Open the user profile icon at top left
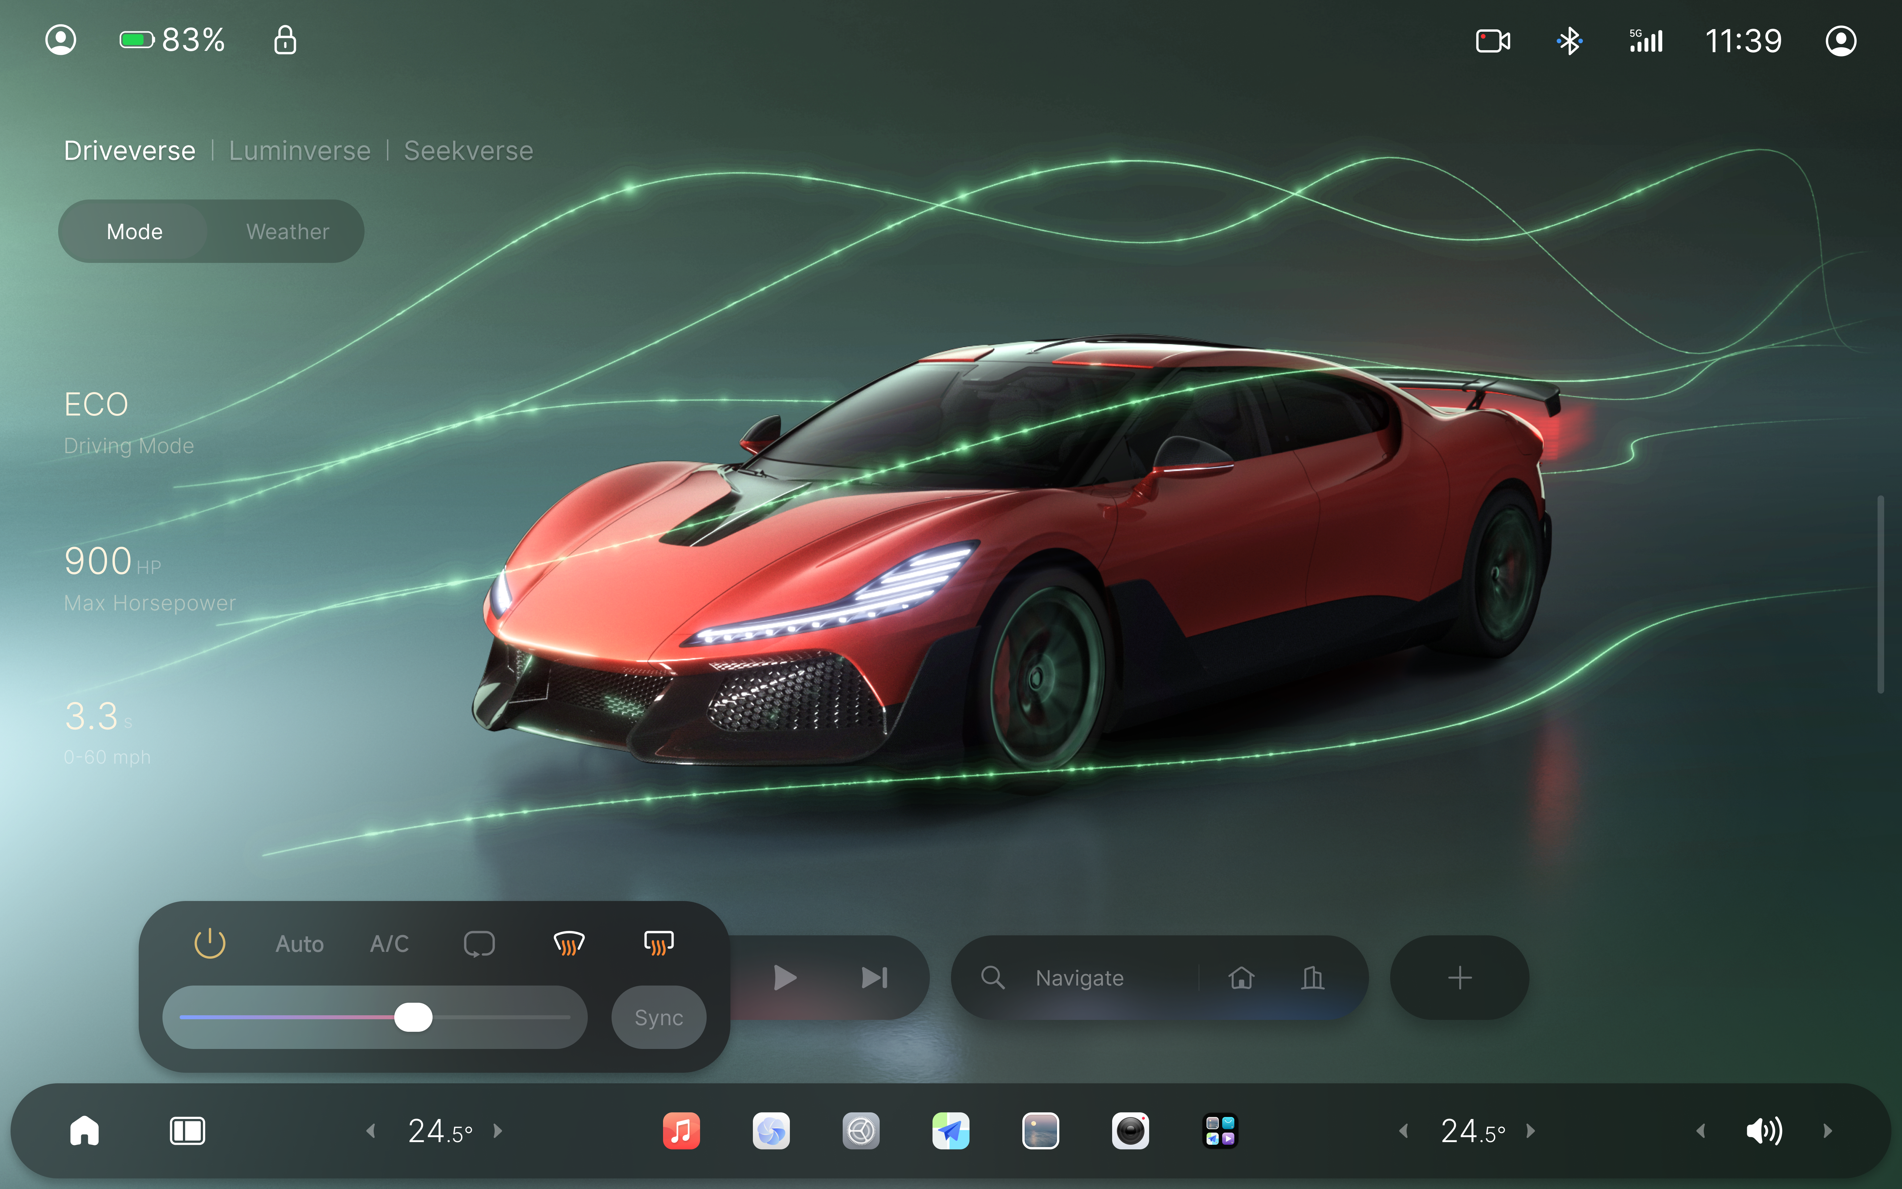The height and width of the screenshot is (1189, 1902). (60, 40)
